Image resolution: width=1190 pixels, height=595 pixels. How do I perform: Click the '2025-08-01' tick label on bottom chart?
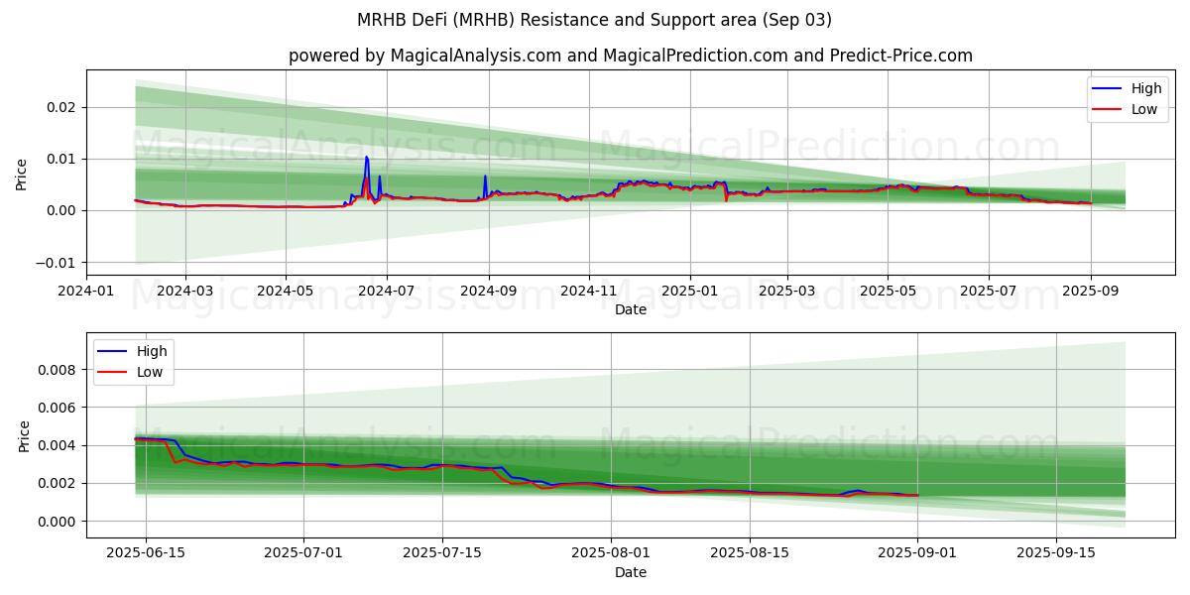[x=610, y=553]
